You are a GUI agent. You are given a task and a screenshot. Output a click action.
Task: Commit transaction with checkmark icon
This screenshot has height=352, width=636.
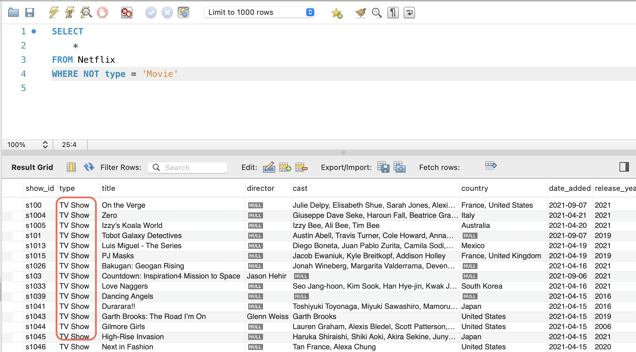click(x=151, y=12)
